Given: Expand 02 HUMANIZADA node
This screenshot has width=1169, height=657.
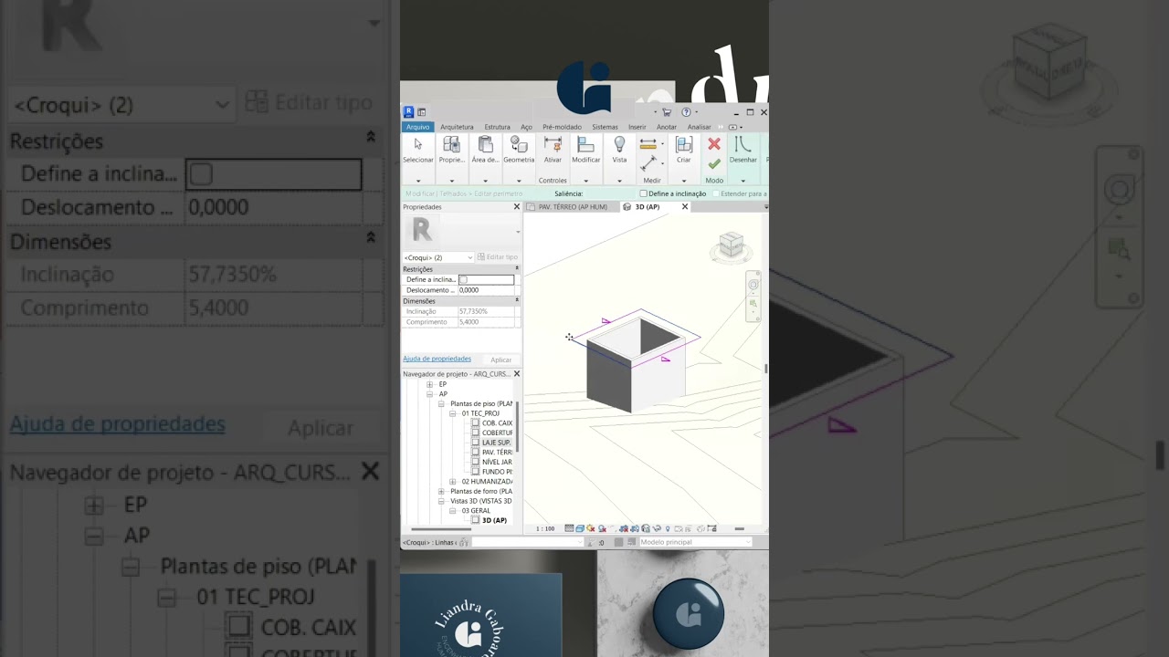Looking at the screenshot, I should (452, 481).
